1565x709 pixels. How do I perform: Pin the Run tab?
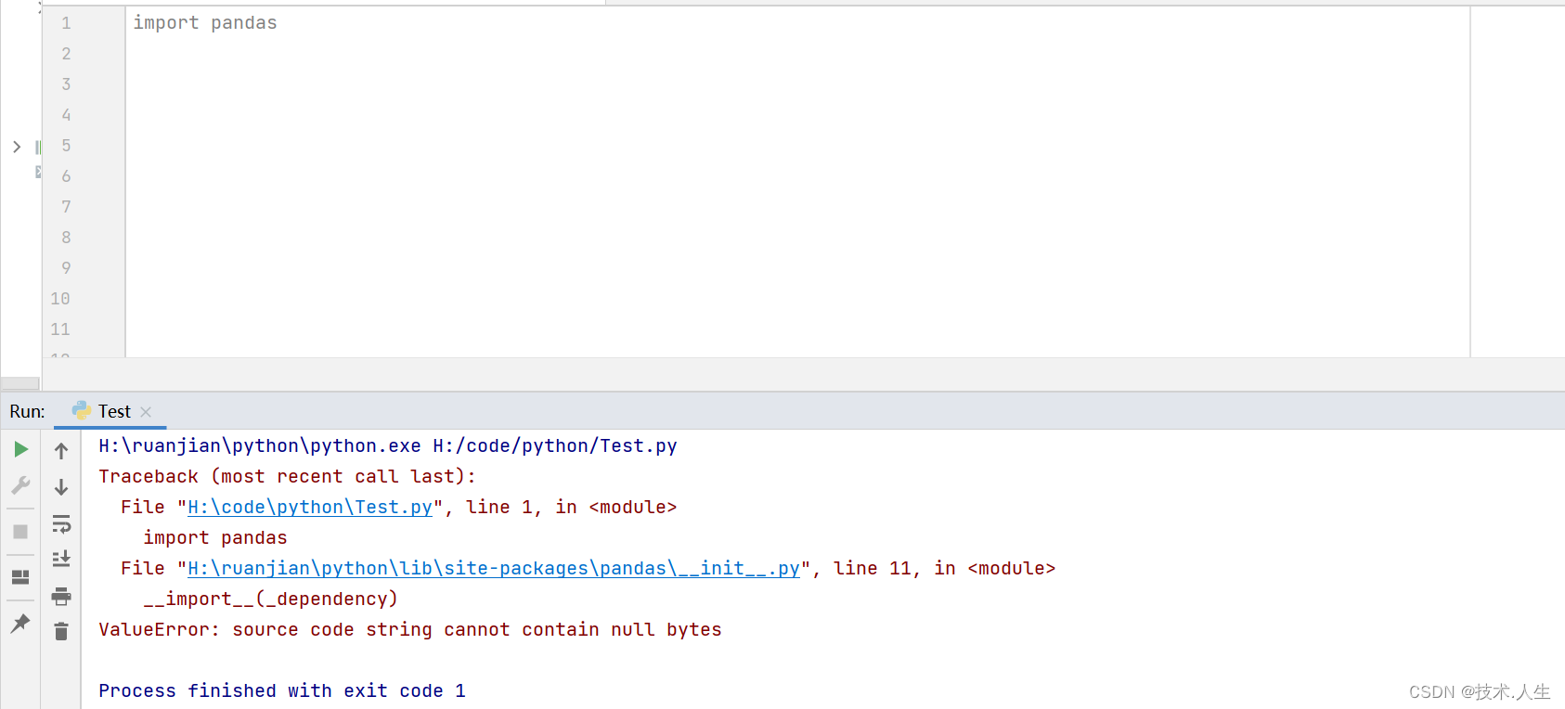click(x=20, y=624)
